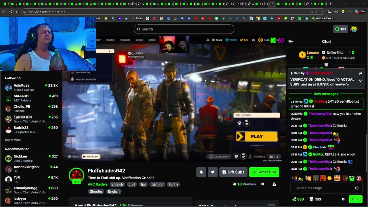This screenshot has height=207, width=368.
Task: Show More followed channels
Action: click(13, 140)
